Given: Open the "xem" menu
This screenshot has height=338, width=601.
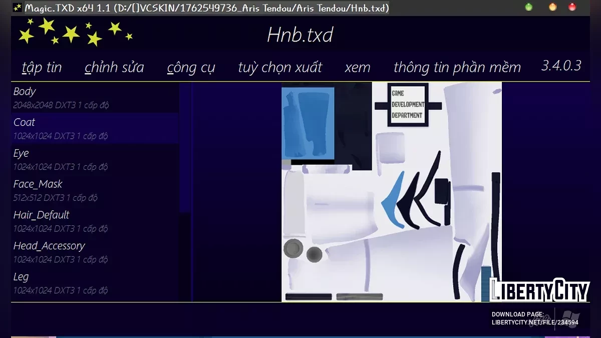Looking at the screenshot, I should coord(358,67).
